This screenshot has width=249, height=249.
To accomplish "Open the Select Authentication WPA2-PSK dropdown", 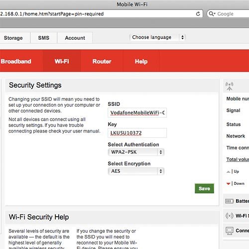I will tap(136, 152).
